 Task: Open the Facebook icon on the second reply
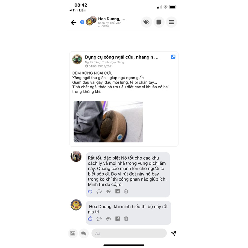pos(117,219)
